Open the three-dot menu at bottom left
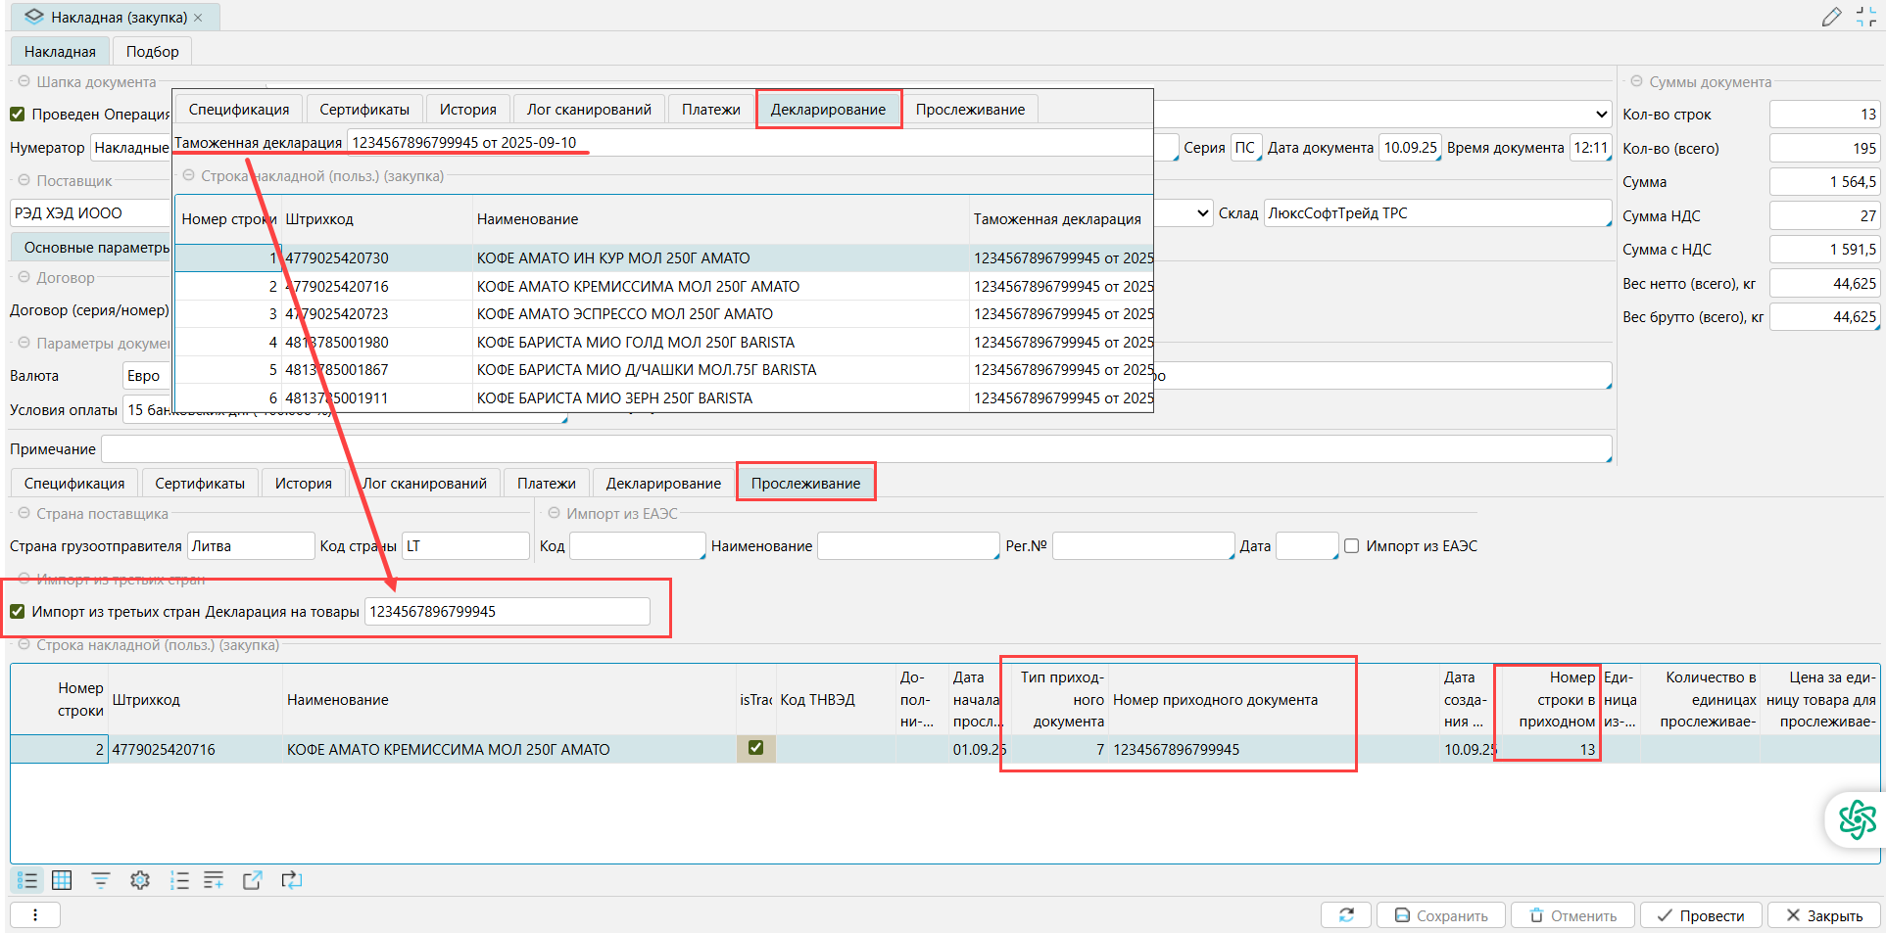The width and height of the screenshot is (1886, 933). pos(35,914)
